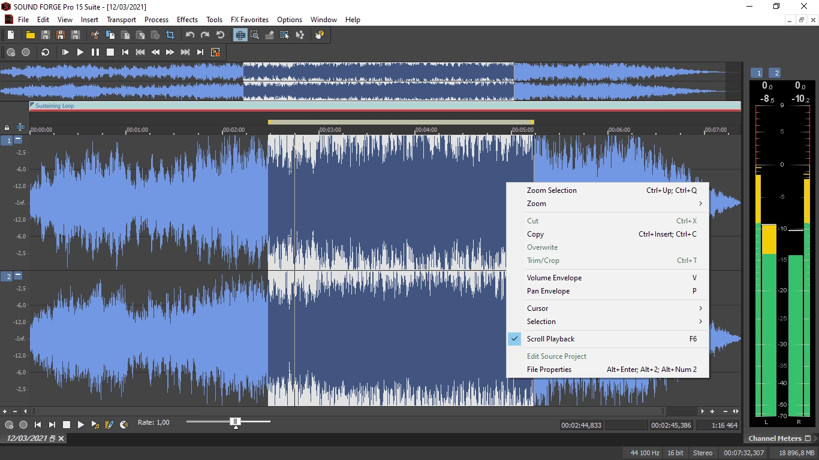Click Go to End in the top transport
The image size is (819, 460).
[200, 52]
